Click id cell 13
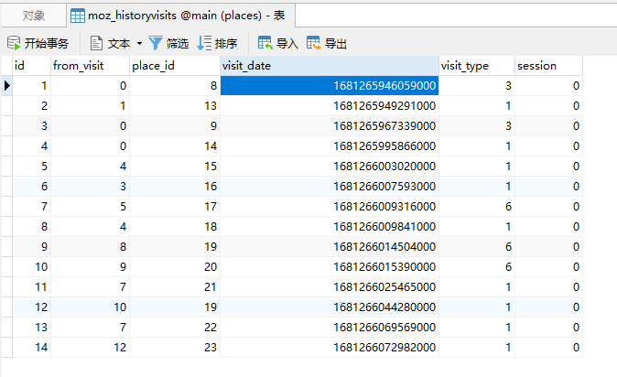 [31, 327]
